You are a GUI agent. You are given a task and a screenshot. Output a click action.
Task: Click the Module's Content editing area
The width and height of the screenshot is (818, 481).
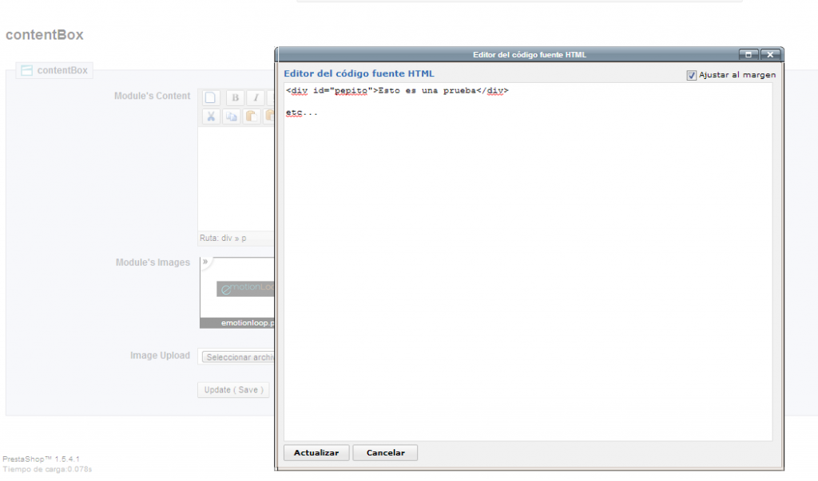coord(236,179)
